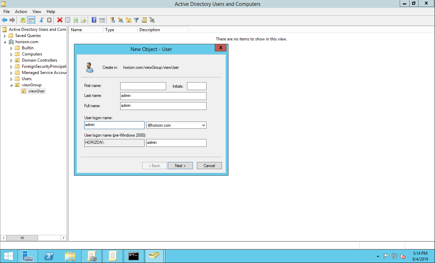435x263 pixels.
Task: Click the Refresh toolbar icon
Action: coord(76,20)
